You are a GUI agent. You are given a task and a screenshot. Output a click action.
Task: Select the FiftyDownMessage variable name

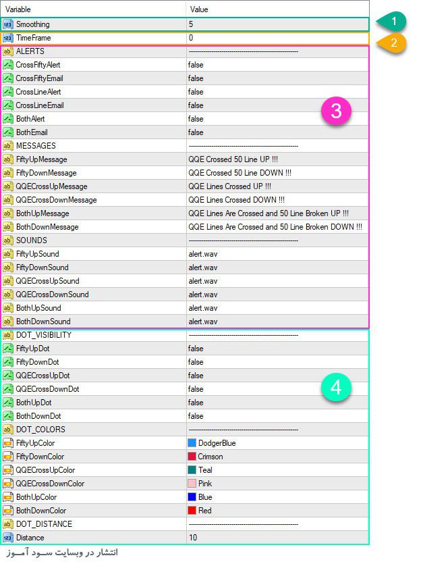tap(46, 173)
